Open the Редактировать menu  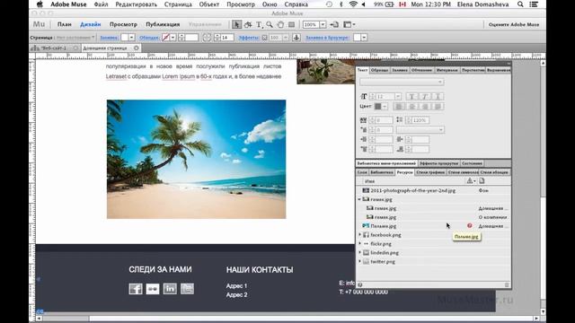pos(136,4)
